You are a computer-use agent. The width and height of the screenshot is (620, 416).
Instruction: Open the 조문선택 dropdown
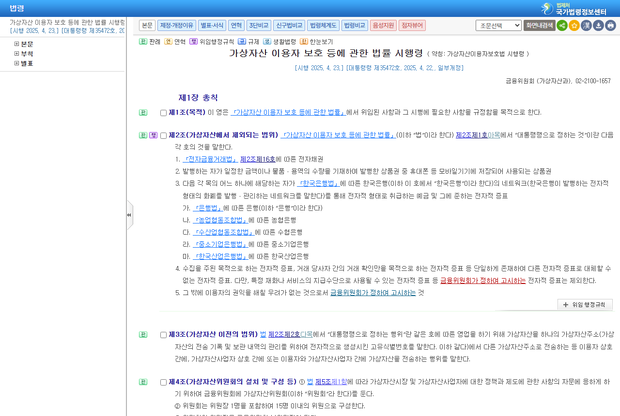coord(498,25)
